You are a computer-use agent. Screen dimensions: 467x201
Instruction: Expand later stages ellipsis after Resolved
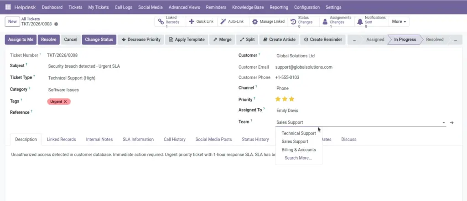[456, 40]
